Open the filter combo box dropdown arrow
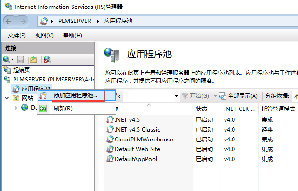The width and height of the screenshot is (298, 191). pyautogui.click(x=176, y=96)
